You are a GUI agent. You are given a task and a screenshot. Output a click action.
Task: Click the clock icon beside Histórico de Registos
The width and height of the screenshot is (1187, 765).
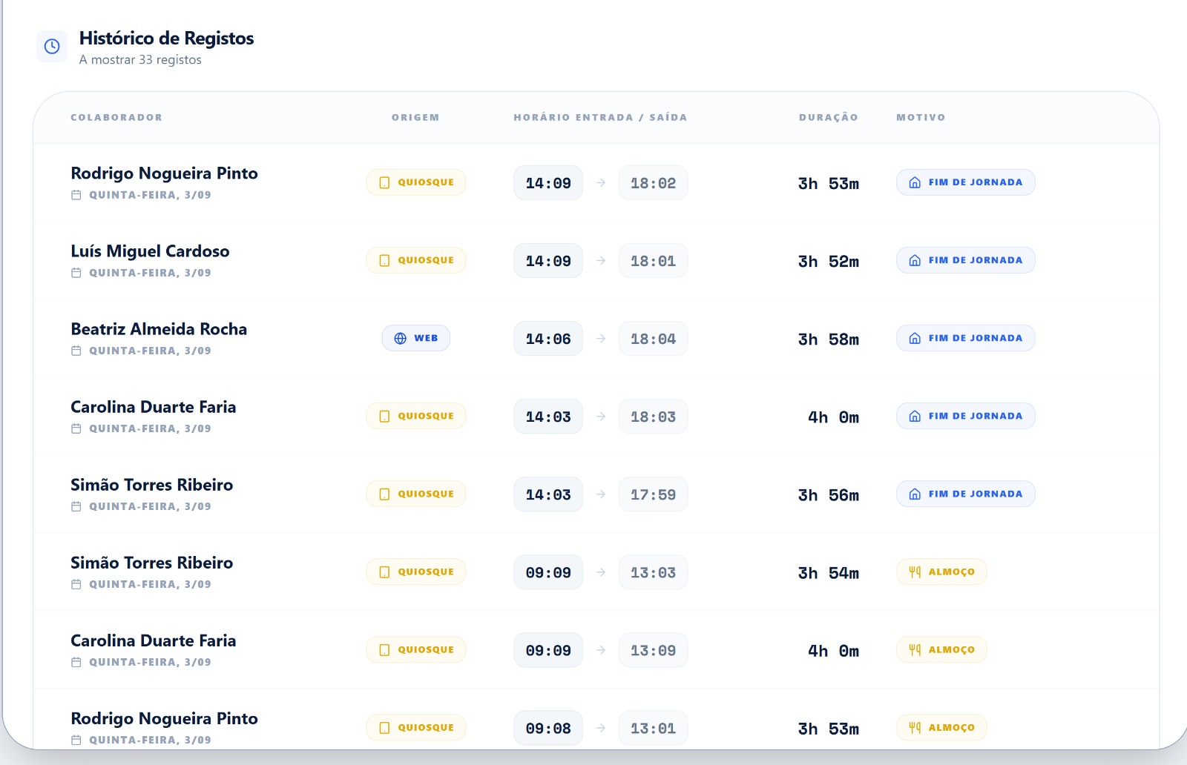coord(52,47)
